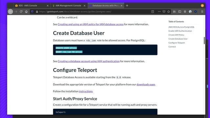This screenshot has height=118, width=210.
Task: Click the Start Auth/Proxy Service heading
Action: click(x=75, y=99)
